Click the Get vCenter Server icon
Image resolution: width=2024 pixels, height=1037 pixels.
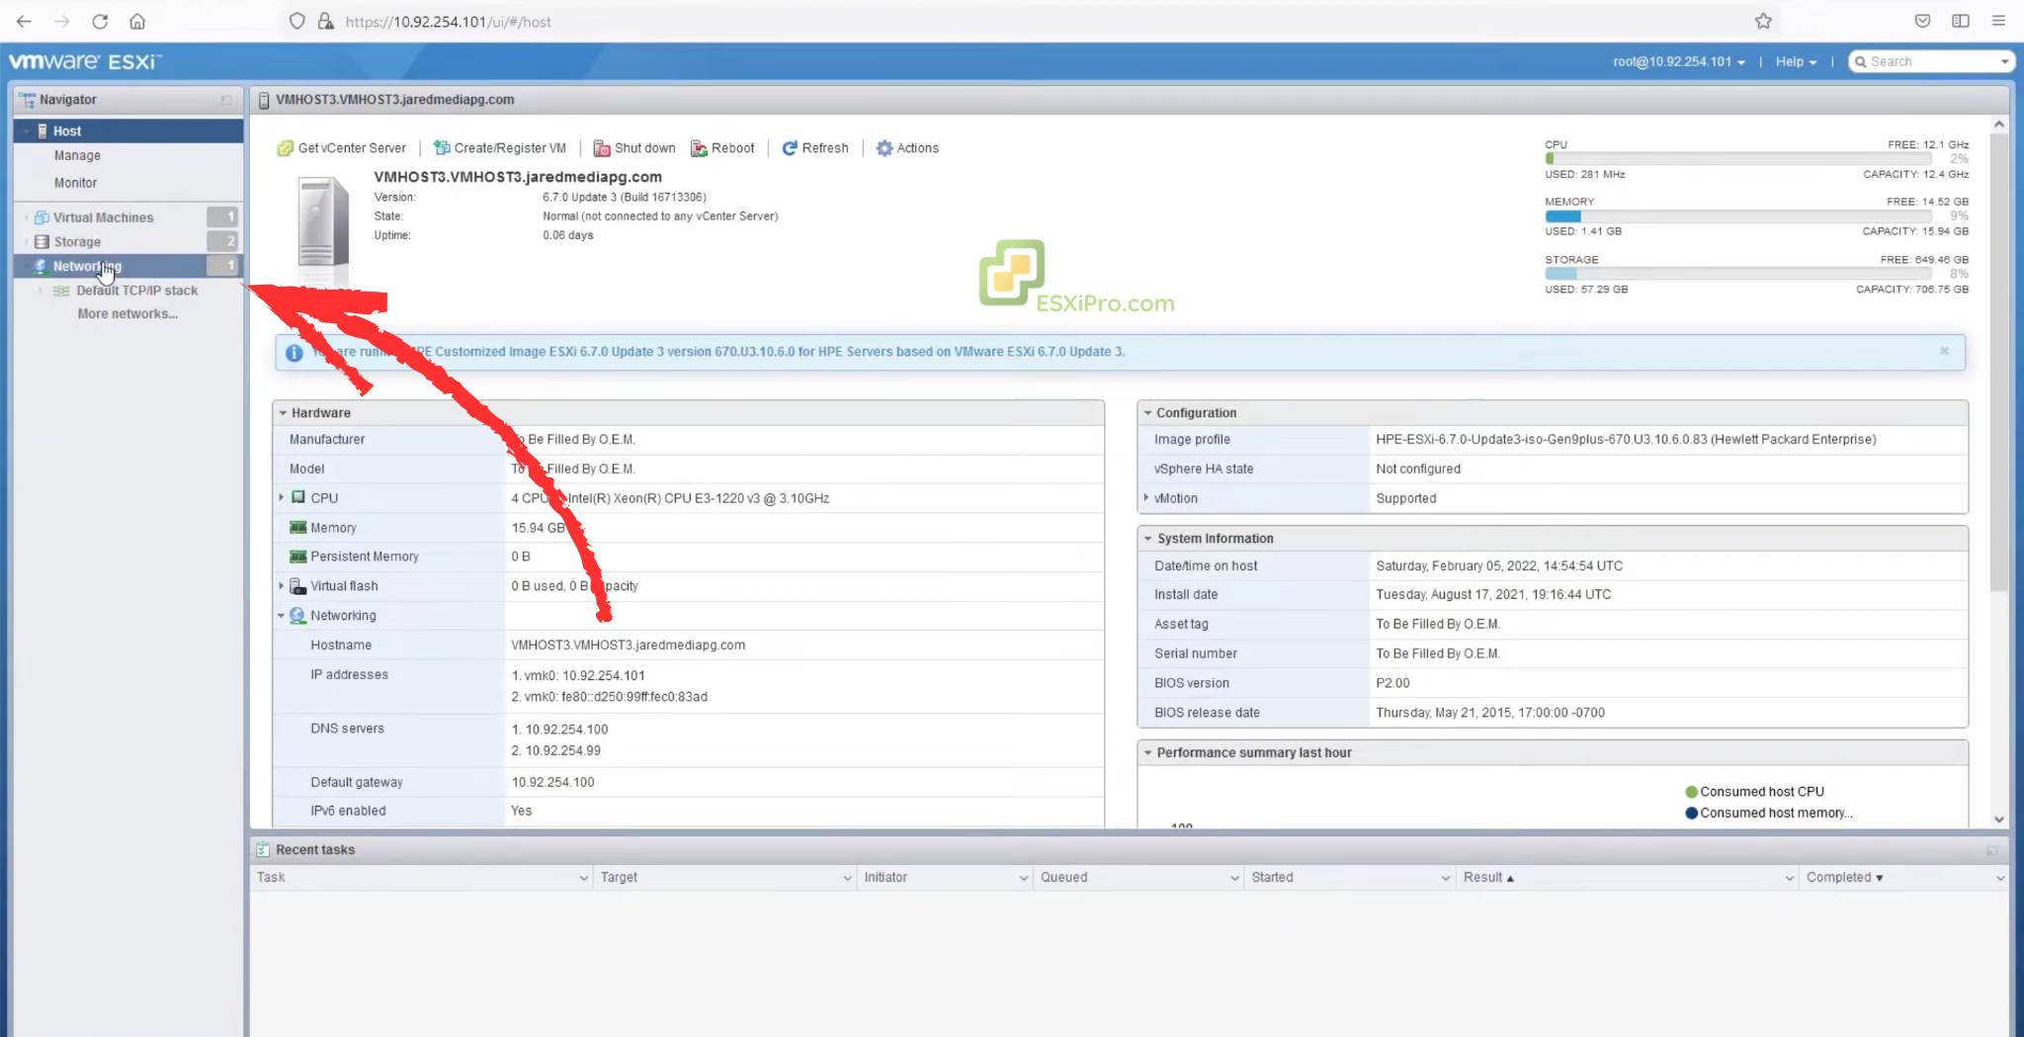(286, 147)
